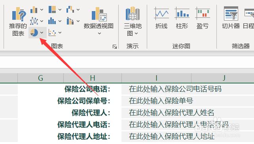Insert a Win/Loss sparkline (盈亏)
Image resolution: width=254 pixels, height=144 pixels.
coord(203,18)
